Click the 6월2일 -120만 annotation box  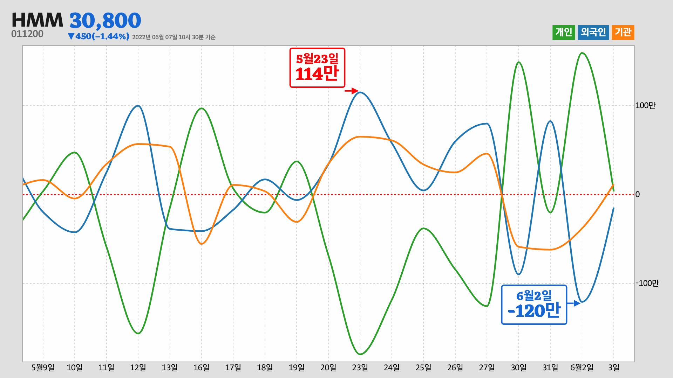tap(534, 304)
